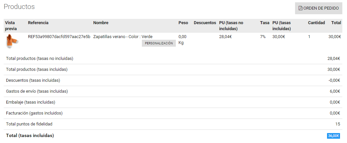Open the ORDEN DE PEDIDO document

tap(318, 8)
